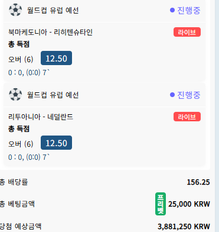This screenshot has height=232, width=219.
Task: Open 진행중 status of first bet
Action: pos(188,10)
